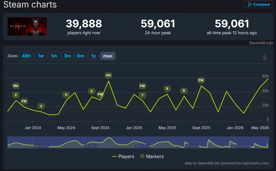Click the Compare button
276x171 pixels.
click(x=258, y=4)
